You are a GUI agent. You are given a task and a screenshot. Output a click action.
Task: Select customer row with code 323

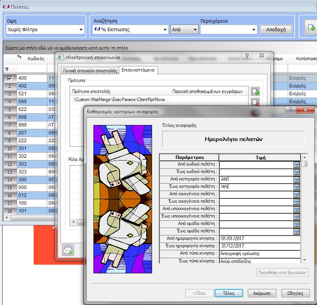pos(32,172)
